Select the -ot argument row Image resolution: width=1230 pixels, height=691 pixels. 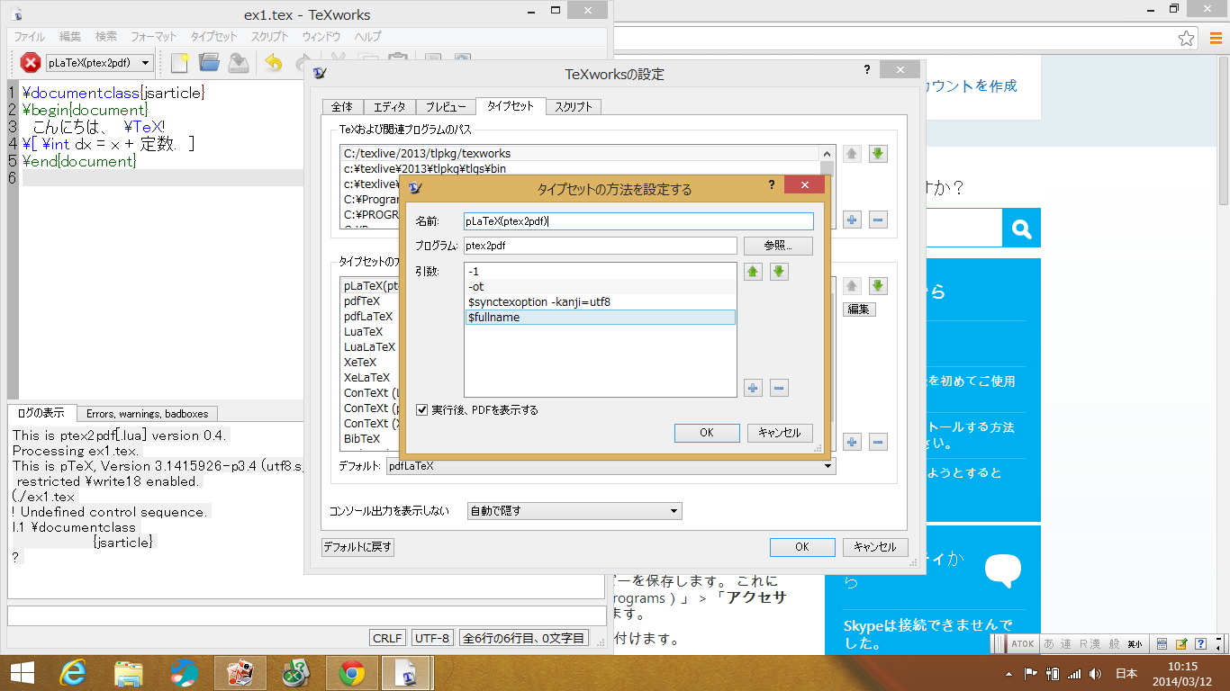[601, 286]
